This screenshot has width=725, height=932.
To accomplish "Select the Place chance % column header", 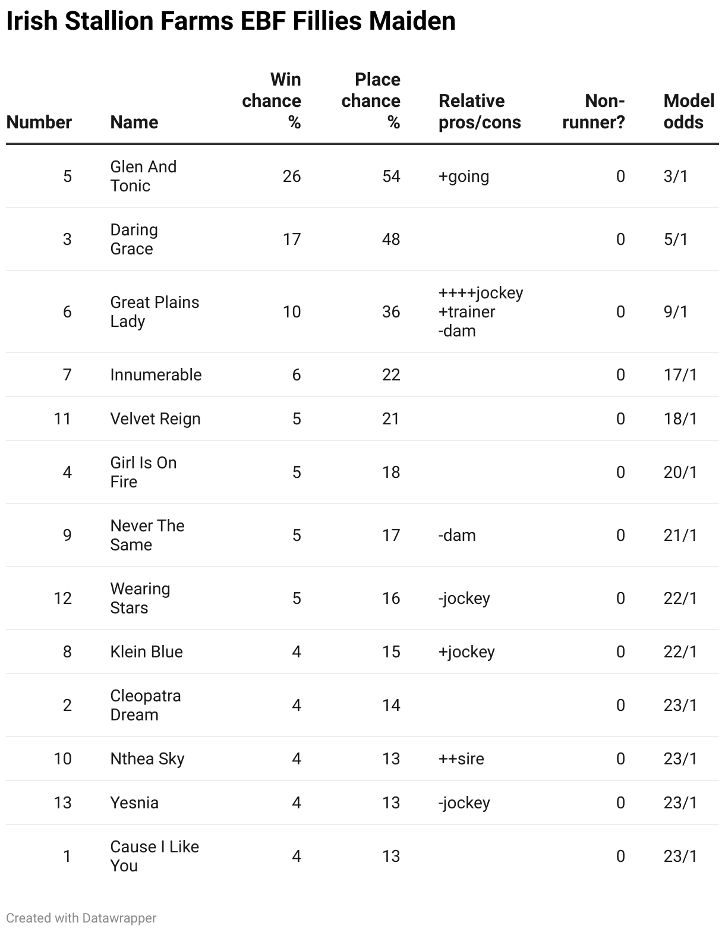I will pyautogui.click(x=371, y=100).
